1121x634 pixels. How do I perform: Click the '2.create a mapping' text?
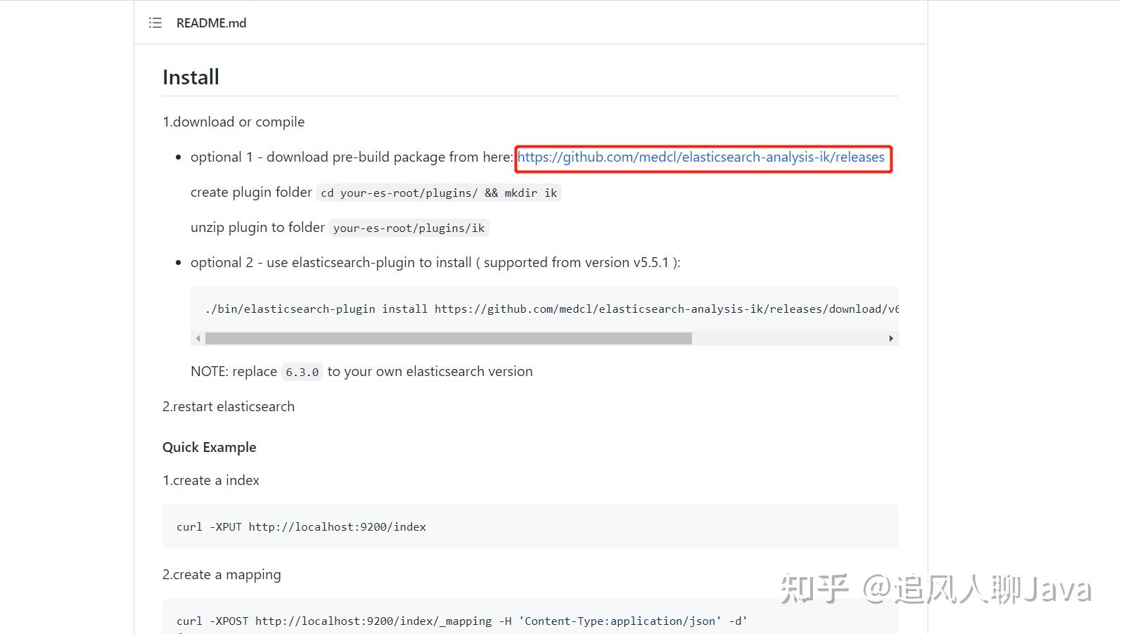pos(222,574)
